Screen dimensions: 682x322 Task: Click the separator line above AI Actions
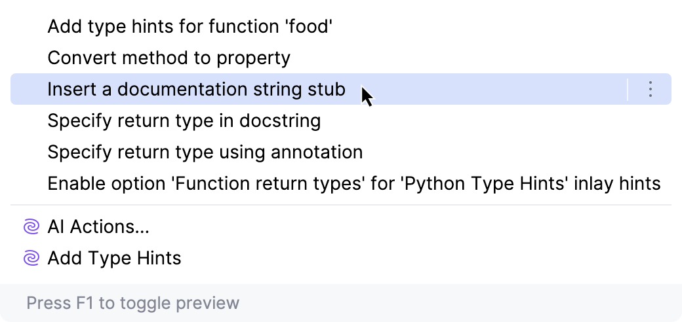(341, 206)
